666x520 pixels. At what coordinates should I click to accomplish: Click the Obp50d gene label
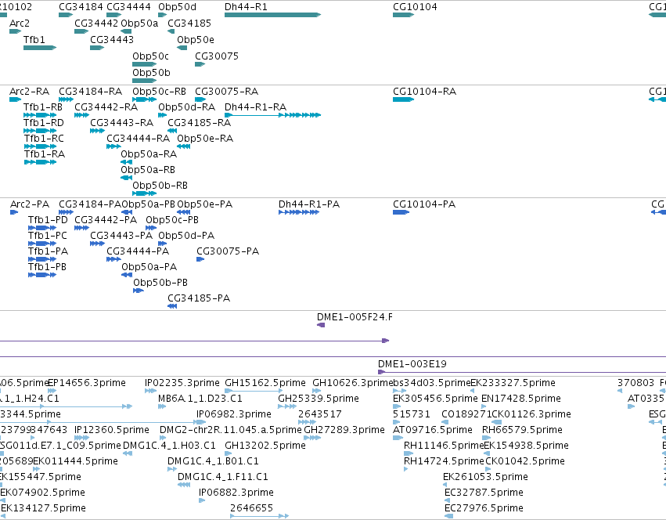pos(177,7)
